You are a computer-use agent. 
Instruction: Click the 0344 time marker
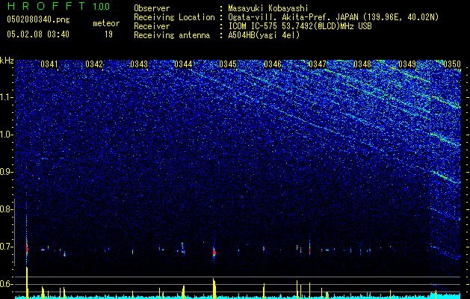pyautogui.click(x=183, y=64)
